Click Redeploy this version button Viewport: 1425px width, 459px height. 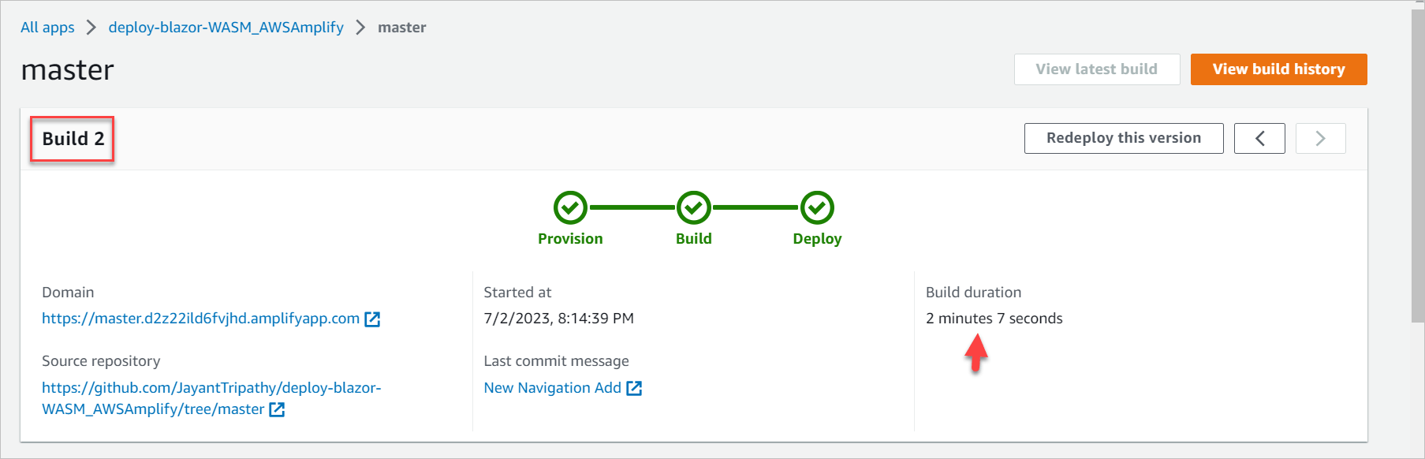coord(1124,138)
